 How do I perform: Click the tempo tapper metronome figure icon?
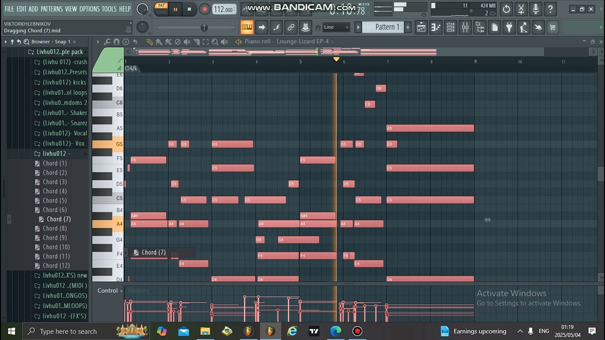tap(524, 27)
